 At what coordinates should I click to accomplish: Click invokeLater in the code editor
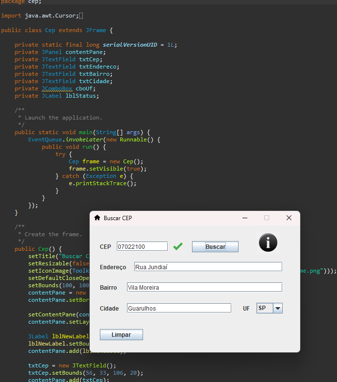(84, 139)
